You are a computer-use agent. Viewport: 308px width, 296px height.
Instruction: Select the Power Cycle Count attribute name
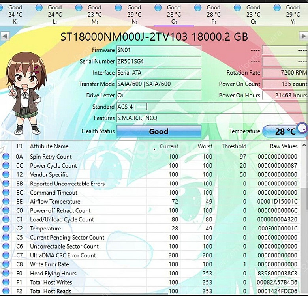pos(53,165)
